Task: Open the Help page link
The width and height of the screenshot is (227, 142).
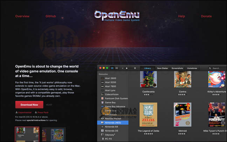Action: [x=181, y=16]
